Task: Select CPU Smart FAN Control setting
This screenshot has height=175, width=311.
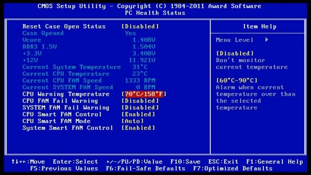Action: tap(62, 114)
